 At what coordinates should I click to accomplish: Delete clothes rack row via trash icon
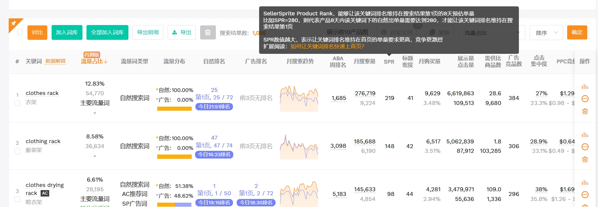click(x=585, y=111)
